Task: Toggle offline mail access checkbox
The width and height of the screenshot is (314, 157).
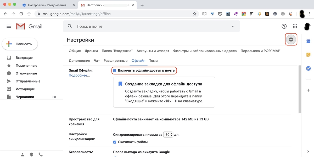Action: [x=115, y=71]
